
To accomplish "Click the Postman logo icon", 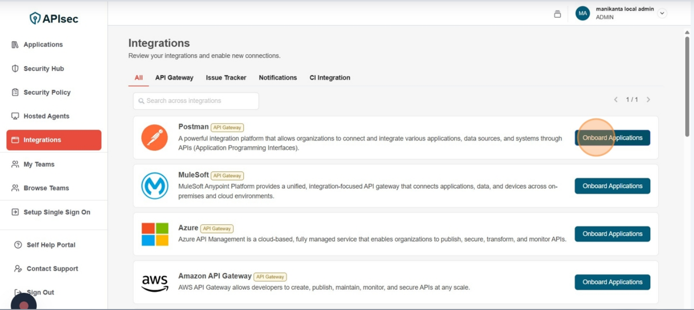I will (155, 138).
